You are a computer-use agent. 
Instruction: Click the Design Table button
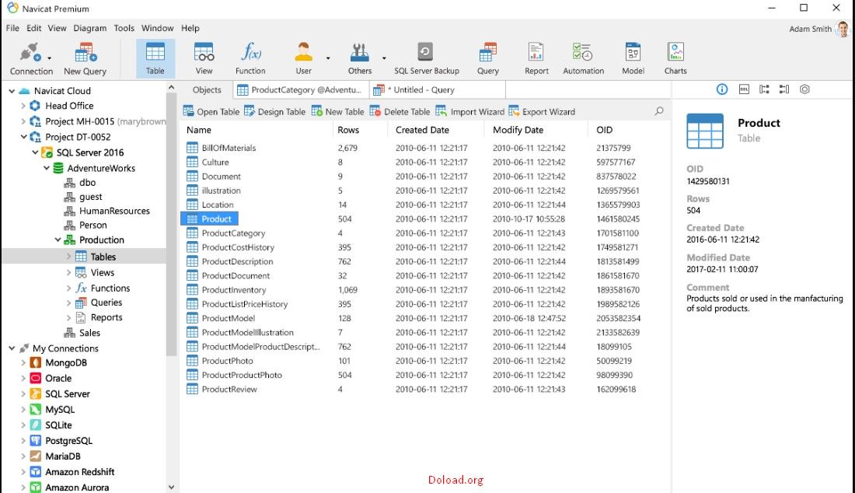click(x=275, y=111)
